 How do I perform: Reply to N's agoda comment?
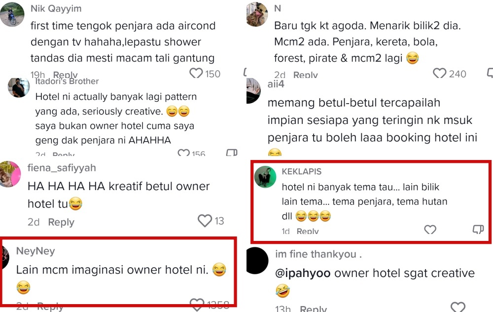(305, 75)
